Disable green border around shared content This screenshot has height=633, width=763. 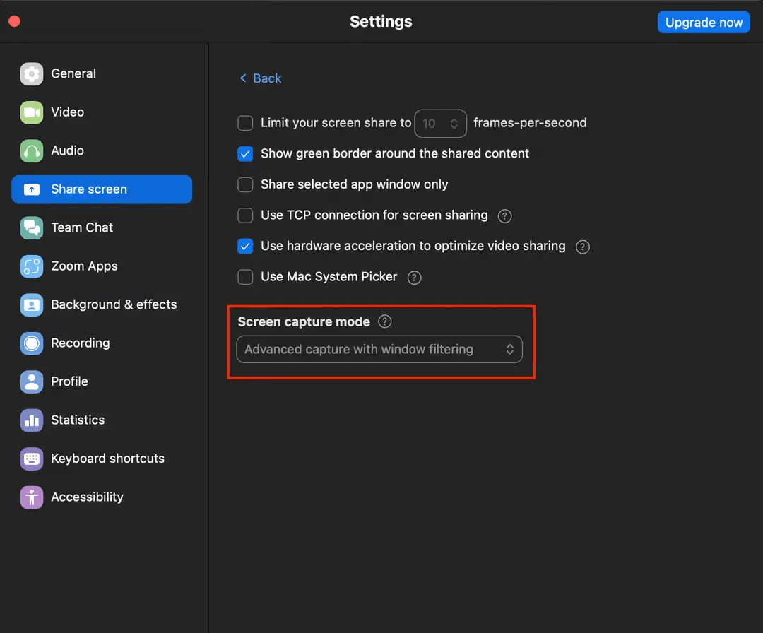click(x=245, y=154)
